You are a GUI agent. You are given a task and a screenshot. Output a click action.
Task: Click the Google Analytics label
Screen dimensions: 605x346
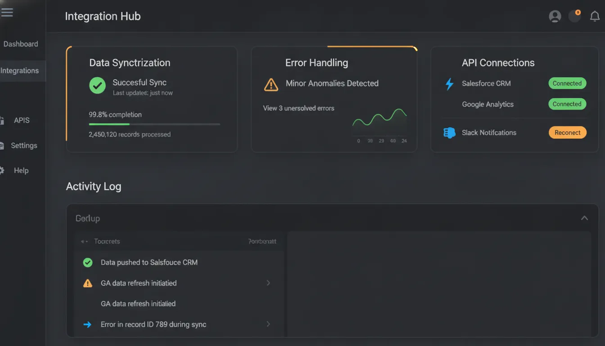coord(488,105)
